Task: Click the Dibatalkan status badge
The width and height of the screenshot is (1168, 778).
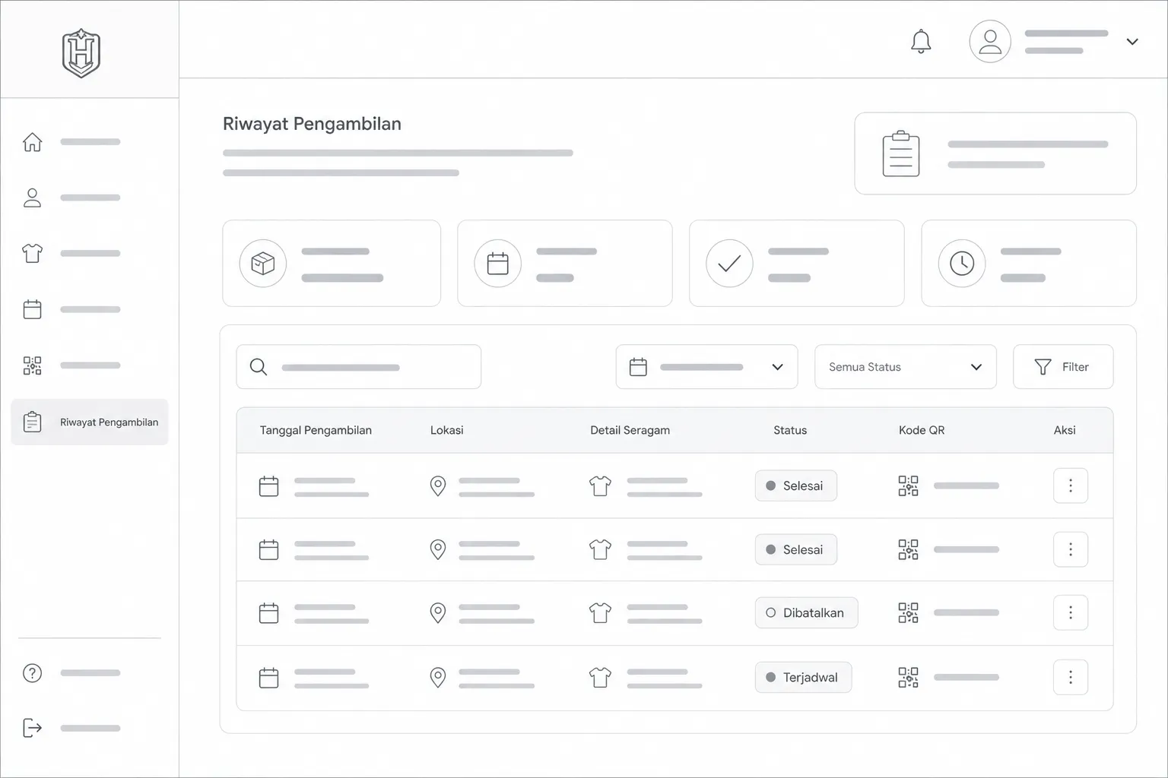Action: (806, 612)
